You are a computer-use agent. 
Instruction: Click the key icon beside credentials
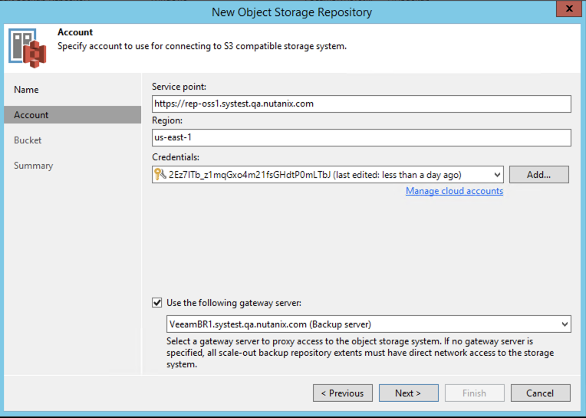tap(160, 175)
